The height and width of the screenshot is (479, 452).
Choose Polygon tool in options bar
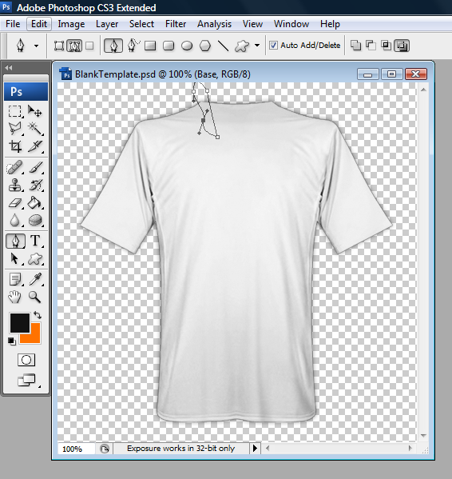[205, 46]
